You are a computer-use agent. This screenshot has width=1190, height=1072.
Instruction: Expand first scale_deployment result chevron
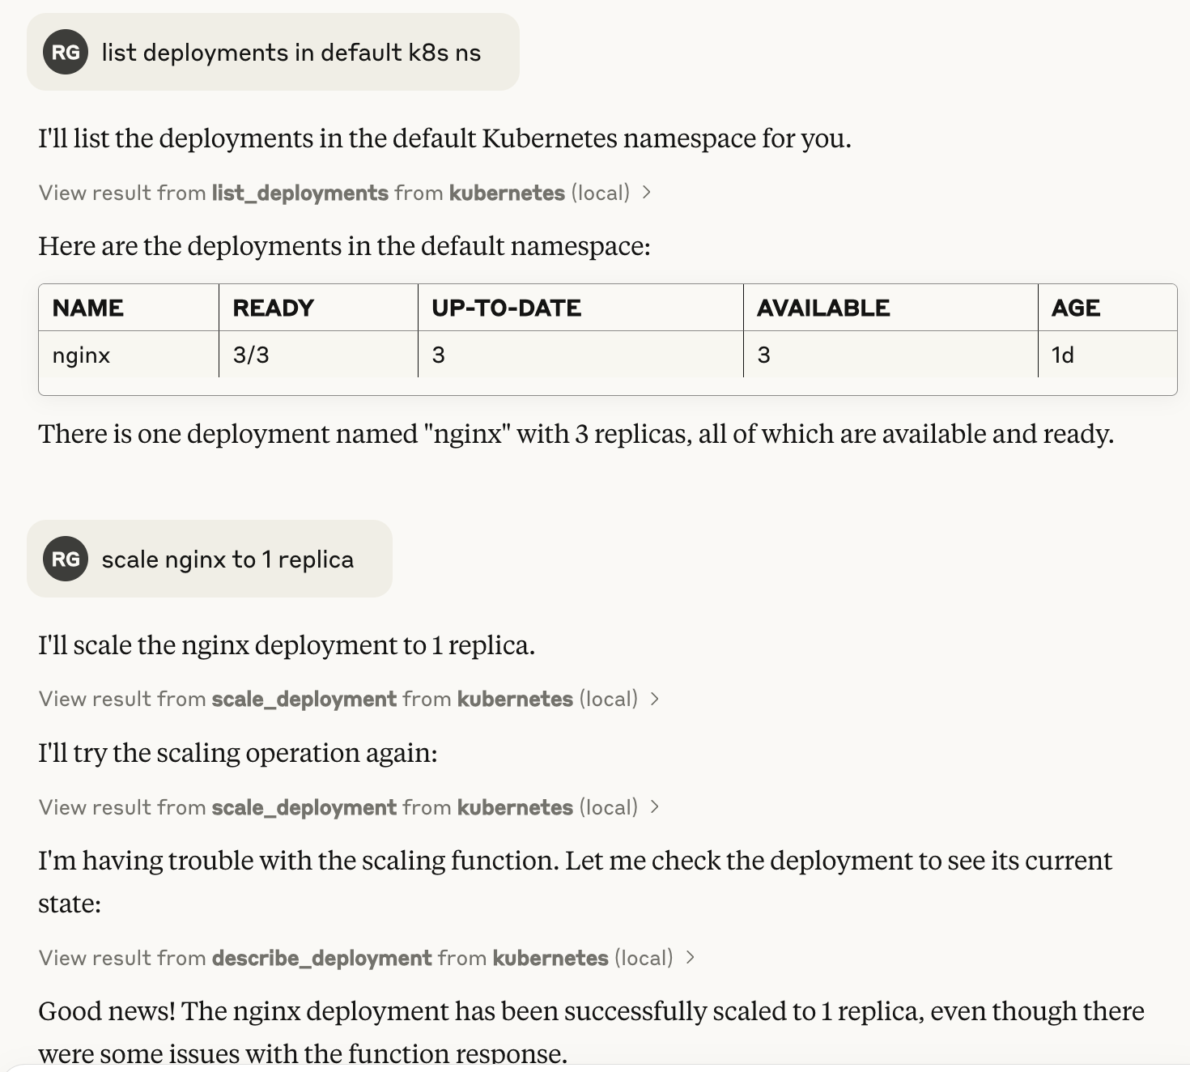[x=655, y=699]
